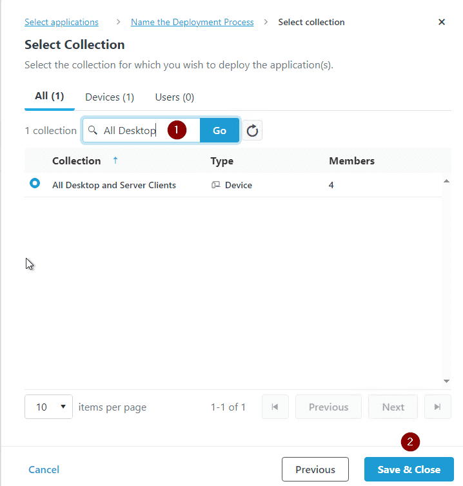The width and height of the screenshot is (463, 486).
Task: Click the Device type icon in row
Action: click(x=216, y=185)
